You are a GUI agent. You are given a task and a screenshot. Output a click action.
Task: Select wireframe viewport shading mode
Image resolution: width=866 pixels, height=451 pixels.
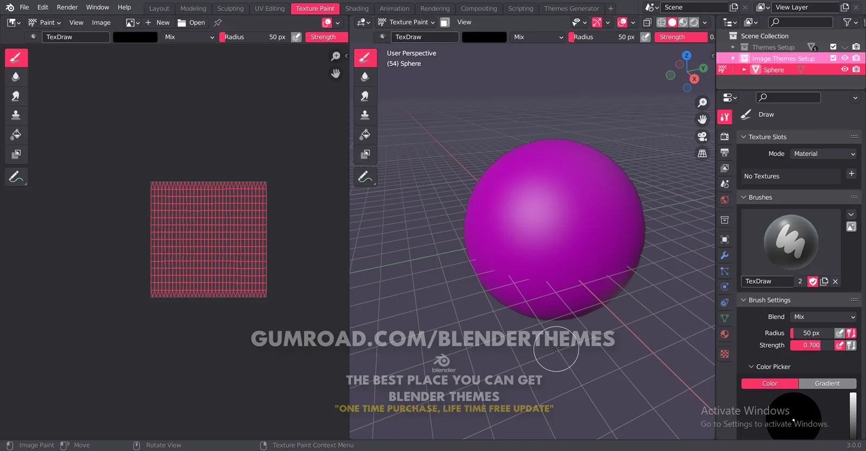(661, 22)
